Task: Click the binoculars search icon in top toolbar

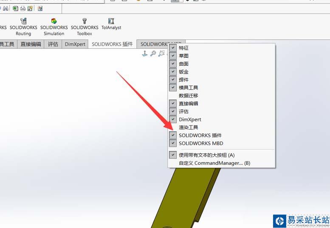Action: tap(6, 8)
